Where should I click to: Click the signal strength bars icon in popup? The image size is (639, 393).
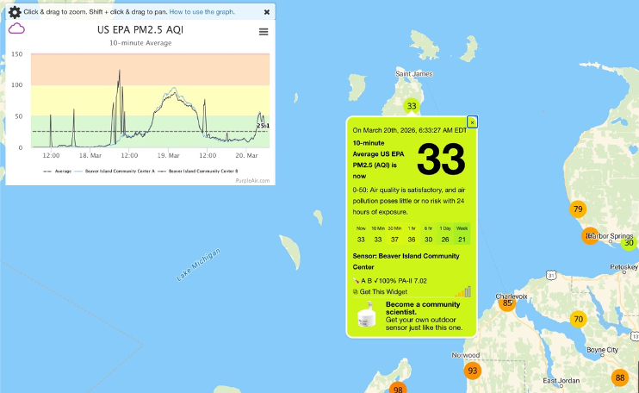463,291
